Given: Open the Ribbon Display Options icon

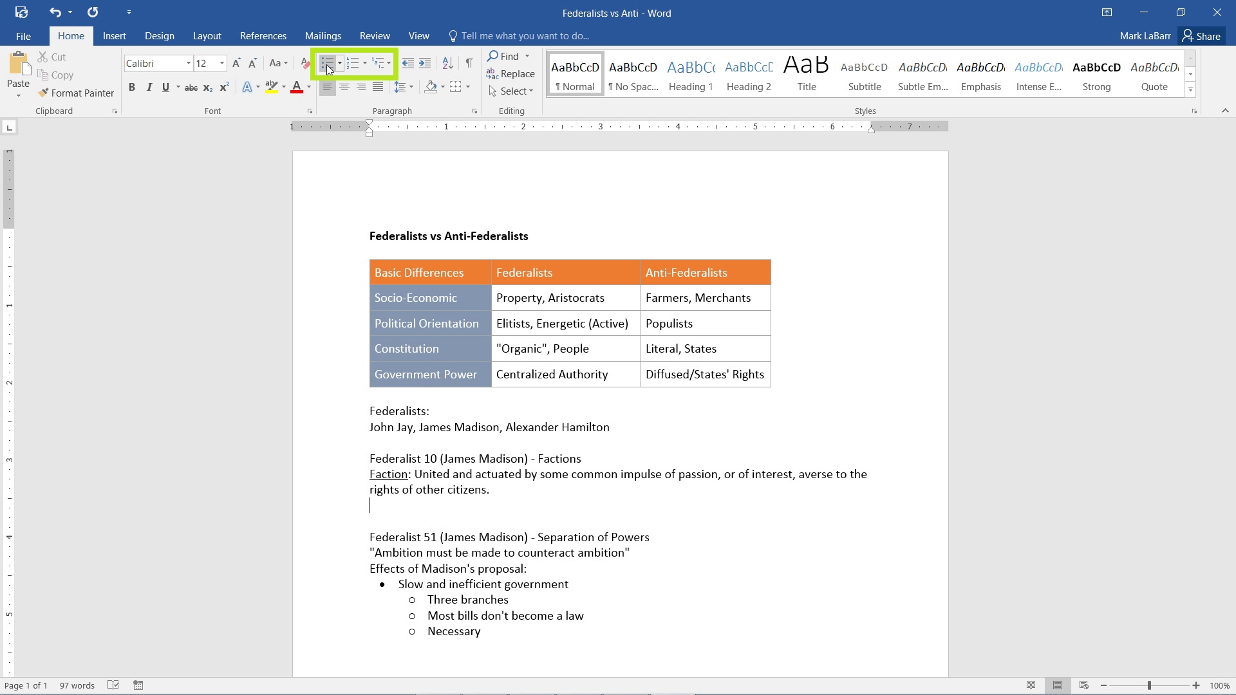Looking at the screenshot, I should 1107,12.
